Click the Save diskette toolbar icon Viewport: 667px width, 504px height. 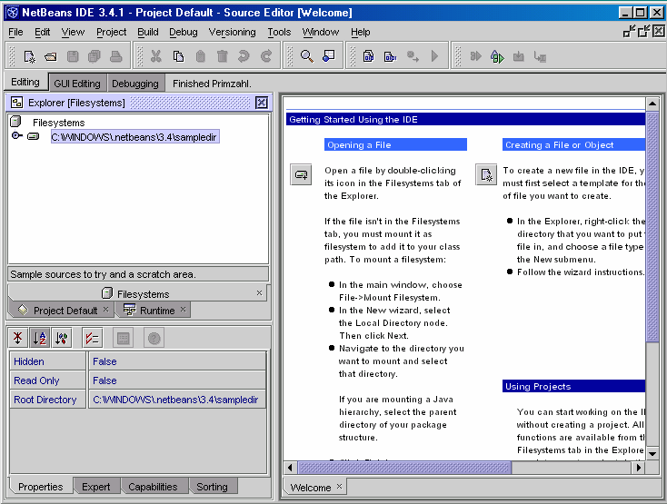pos(73,56)
